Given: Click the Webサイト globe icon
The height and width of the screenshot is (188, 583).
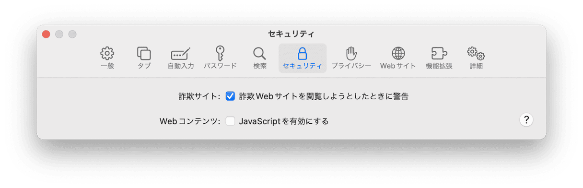Looking at the screenshot, I should coord(398,53).
